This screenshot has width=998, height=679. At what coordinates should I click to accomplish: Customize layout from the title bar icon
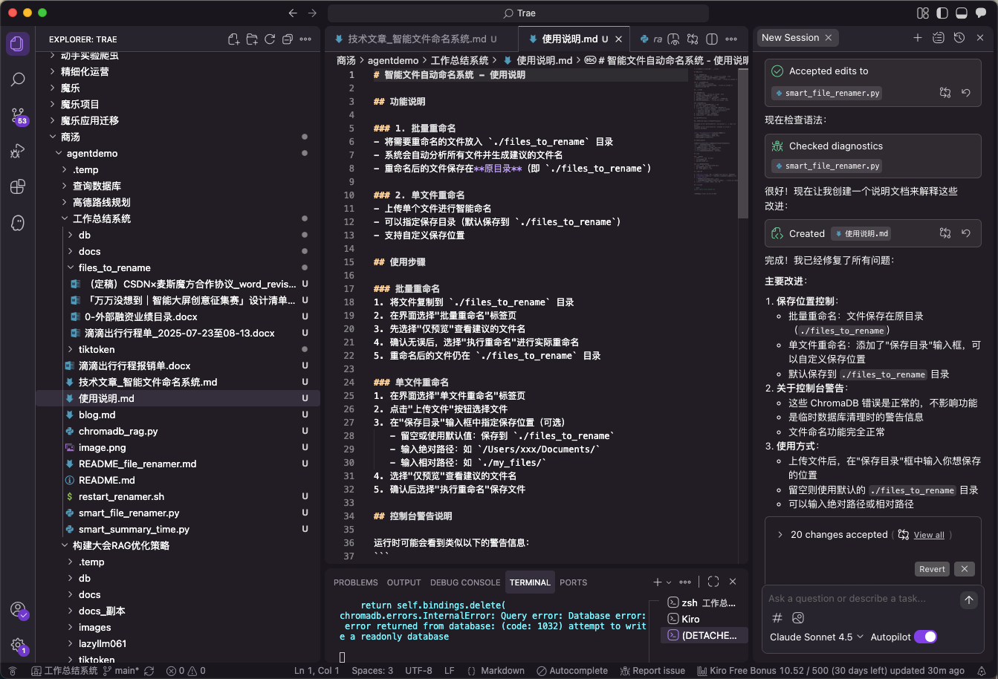[x=923, y=13]
